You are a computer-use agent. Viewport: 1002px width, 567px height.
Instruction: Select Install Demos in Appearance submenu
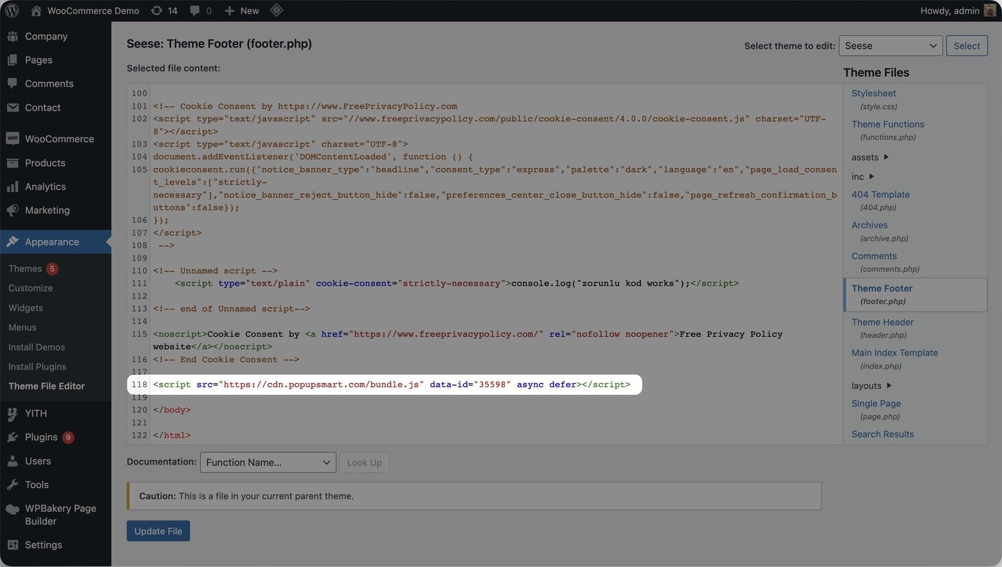(x=36, y=347)
